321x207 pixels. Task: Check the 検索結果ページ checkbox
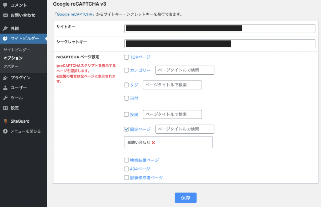tap(127, 160)
